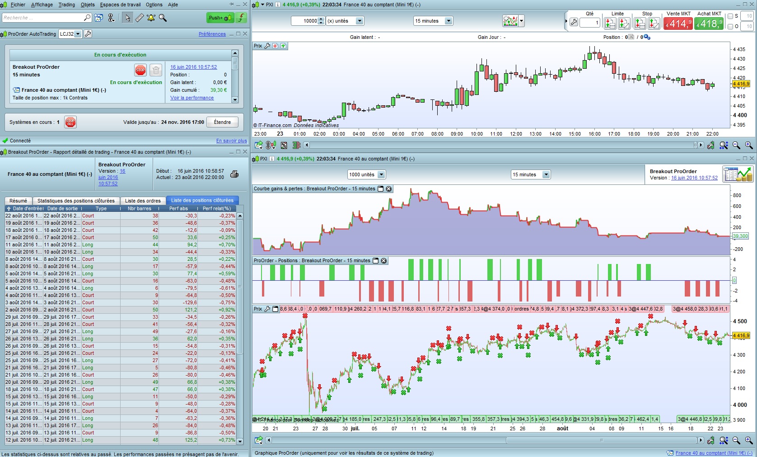Select the arrow cursor tool
Image resolution: width=757 pixels, height=457 pixels.
[x=127, y=18]
